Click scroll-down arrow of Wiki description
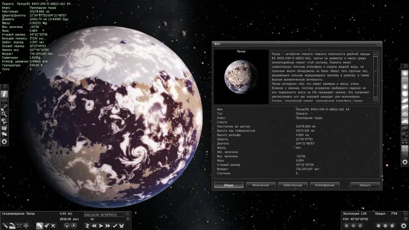409x230 pixels. point(376,99)
